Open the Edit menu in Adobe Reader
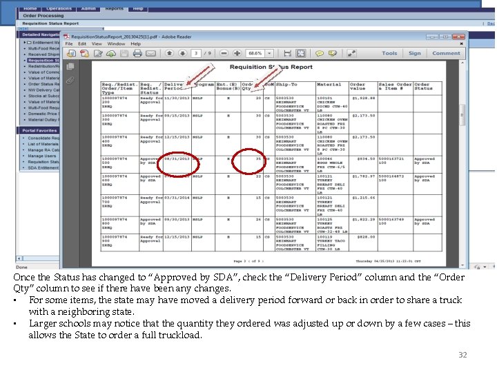The width and height of the screenshot is (497, 372). coord(82,44)
